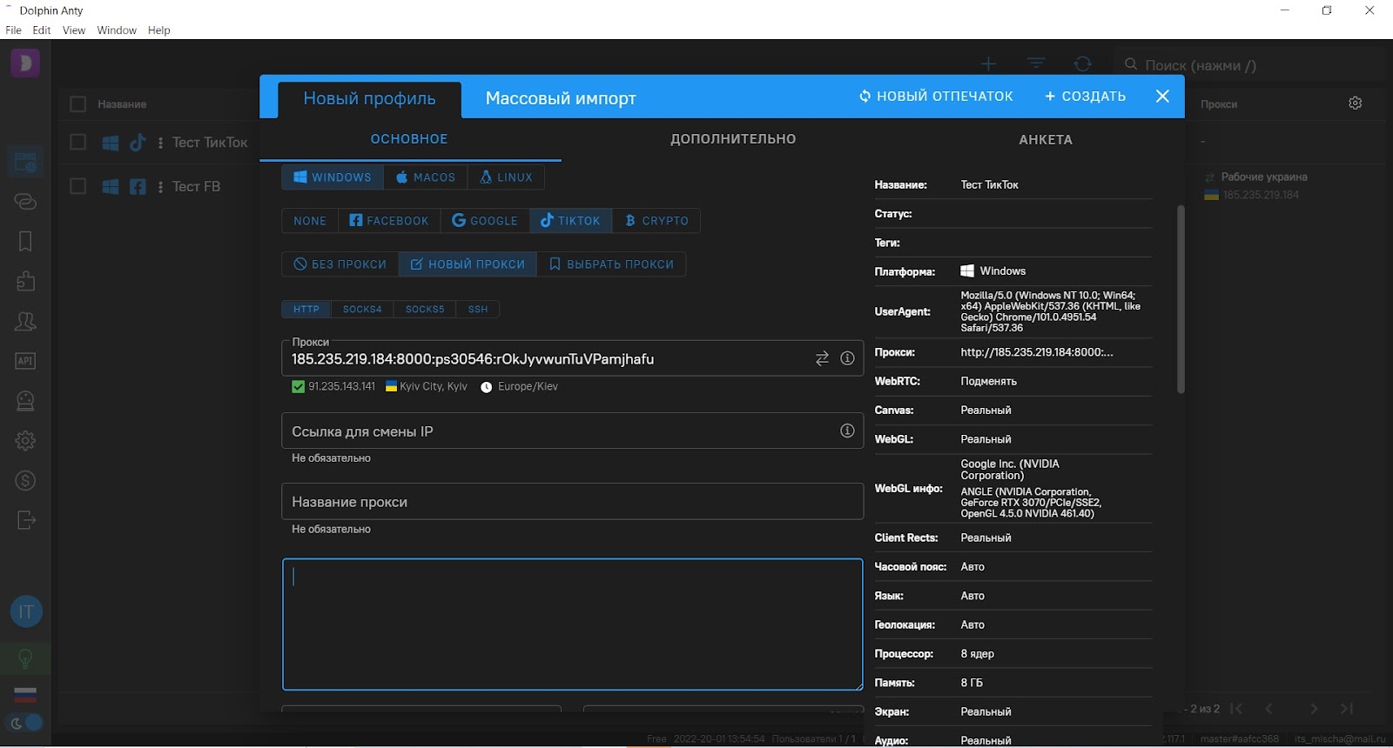The width and height of the screenshot is (1393, 748).
Task: Select SOCKS4 proxy type
Action: click(362, 309)
